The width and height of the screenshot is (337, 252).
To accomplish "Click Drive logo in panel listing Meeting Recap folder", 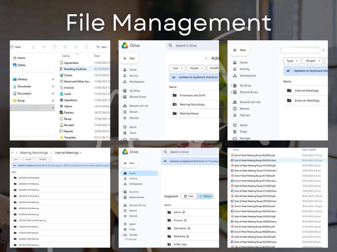I will coord(125,45).
